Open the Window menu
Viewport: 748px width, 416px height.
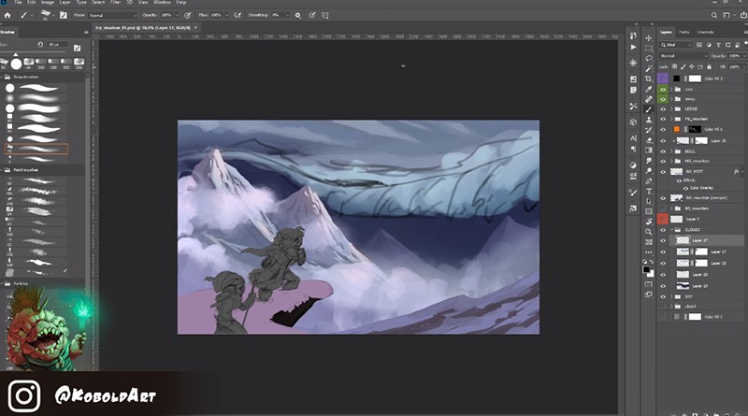(x=162, y=3)
